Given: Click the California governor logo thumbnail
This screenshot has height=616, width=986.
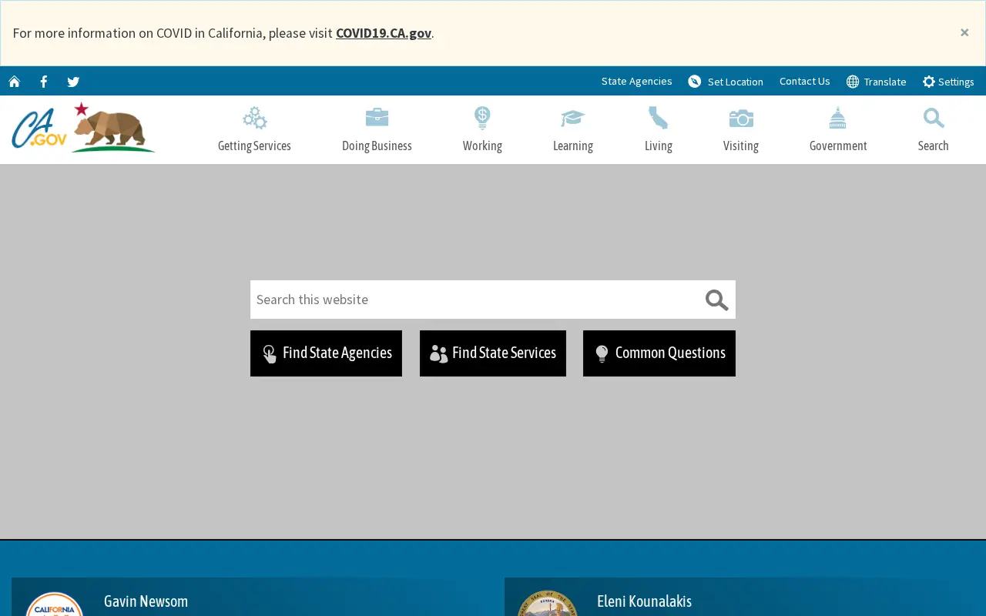Looking at the screenshot, I should pos(55,604).
